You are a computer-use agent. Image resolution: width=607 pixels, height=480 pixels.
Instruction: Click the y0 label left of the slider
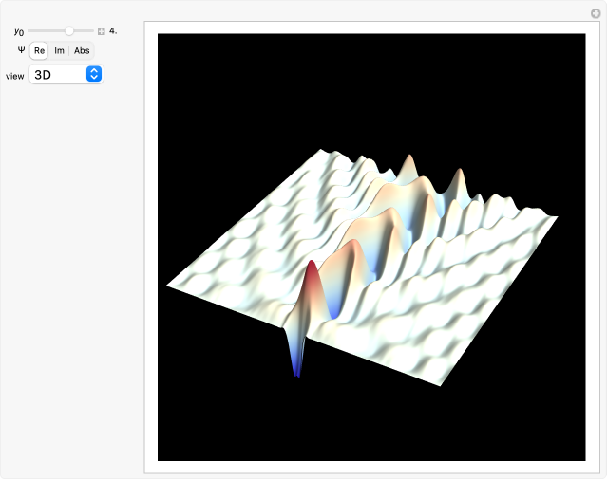(x=19, y=31)
